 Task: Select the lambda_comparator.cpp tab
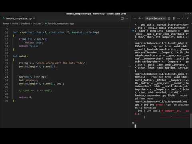click(x=19, y=18)
